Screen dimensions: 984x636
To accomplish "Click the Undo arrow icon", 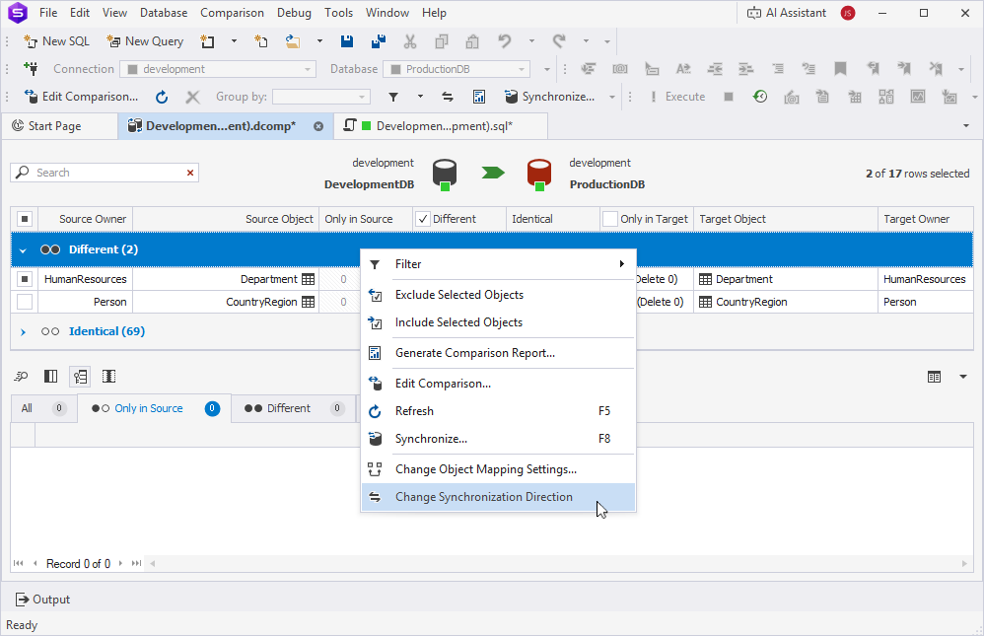I will click(505, 41).
